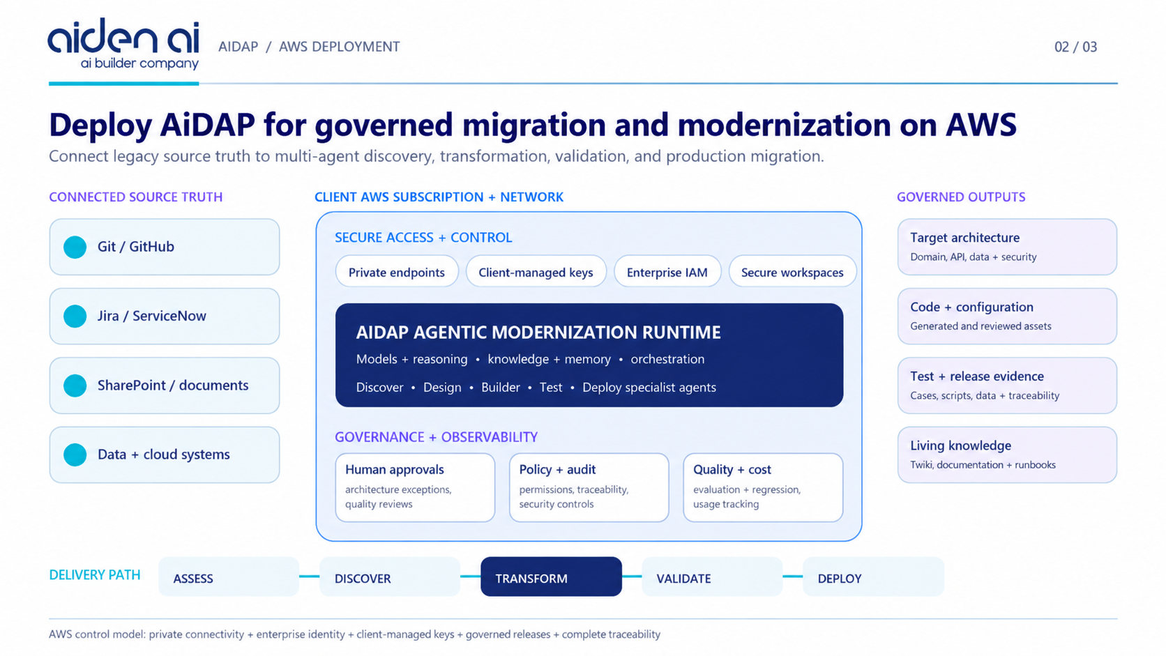Select the Secure workspaces pill

click(x=792, y=272)
